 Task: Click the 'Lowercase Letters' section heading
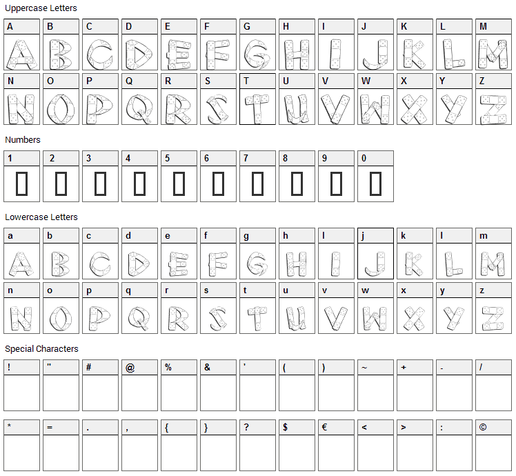tap(41, 217)
